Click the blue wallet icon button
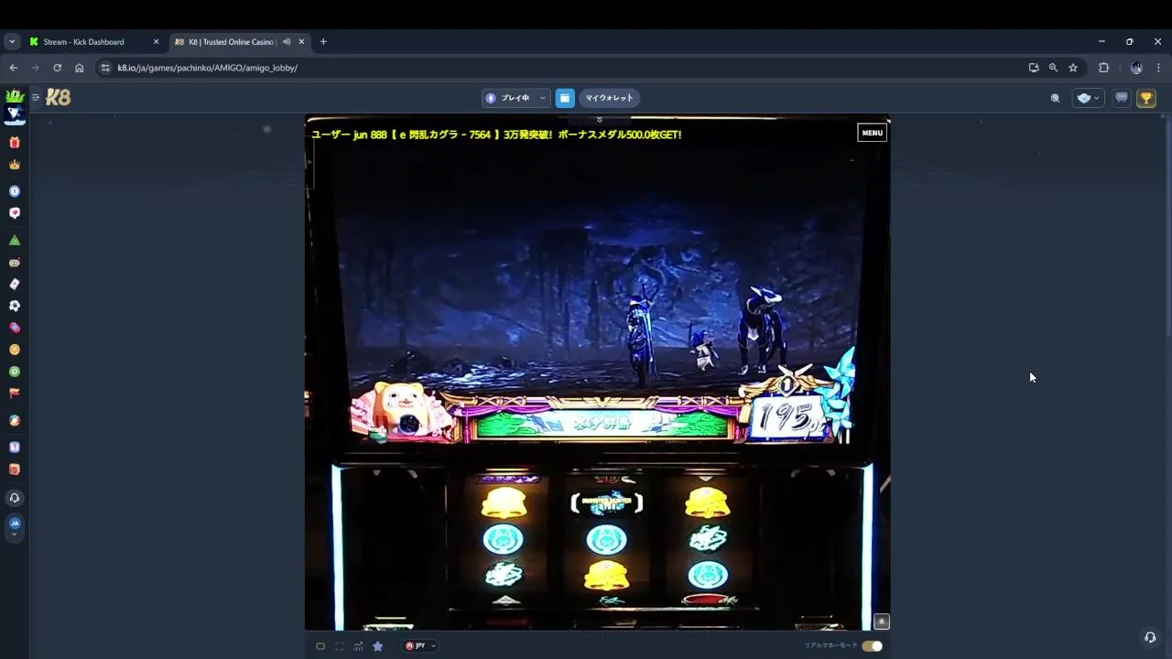 565,98
